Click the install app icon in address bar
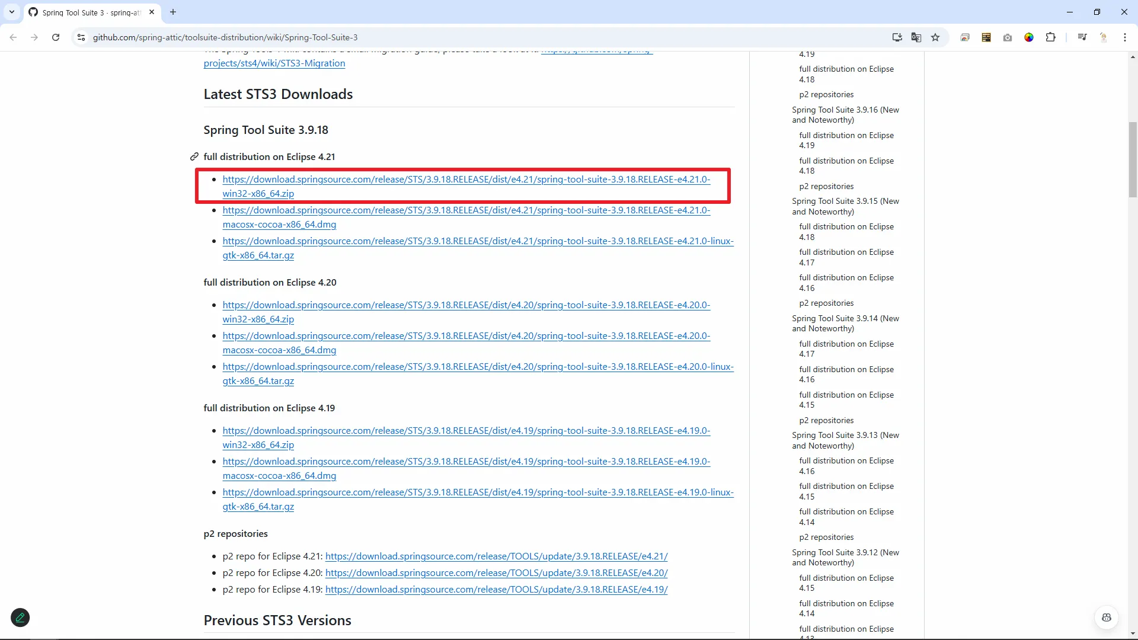The width and height of the screenshot is (1138, 640). tap(897, 37)
